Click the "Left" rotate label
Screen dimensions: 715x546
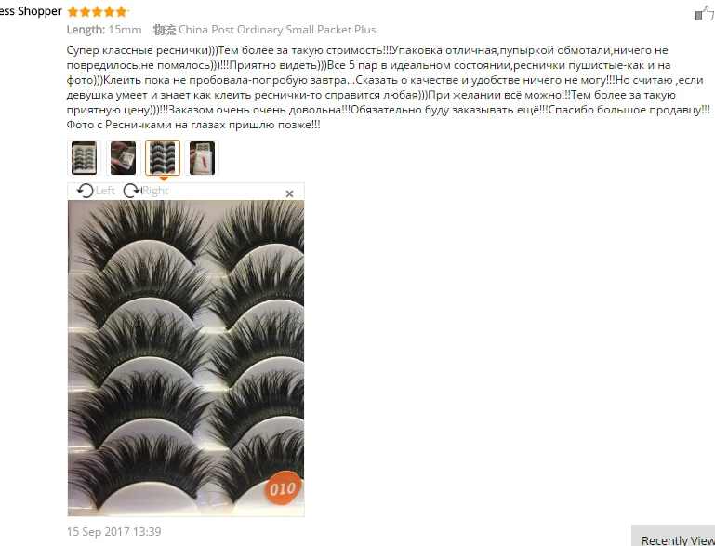pos(105,191)
